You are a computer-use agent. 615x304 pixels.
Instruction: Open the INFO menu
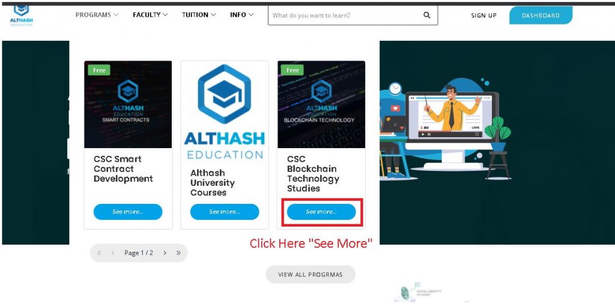click(241, 15)
